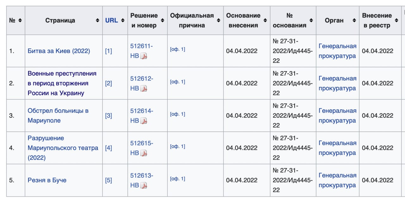405x201 pixels.
Task: Open the PDF icon for decision 512614-НВ
Action: pos(144,121)
